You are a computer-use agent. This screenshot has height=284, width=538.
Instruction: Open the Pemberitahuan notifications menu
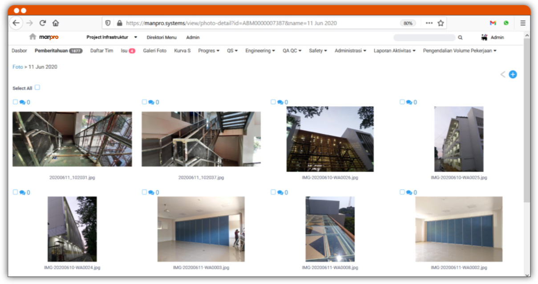tap(58, 51)
